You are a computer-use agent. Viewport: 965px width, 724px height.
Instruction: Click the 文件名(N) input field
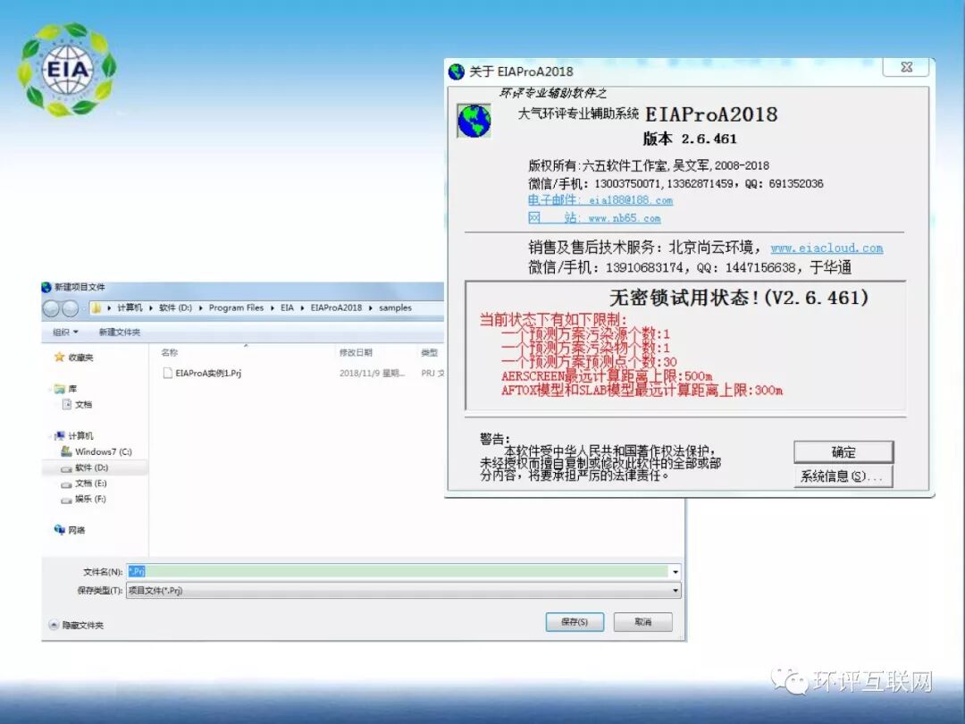398,571
